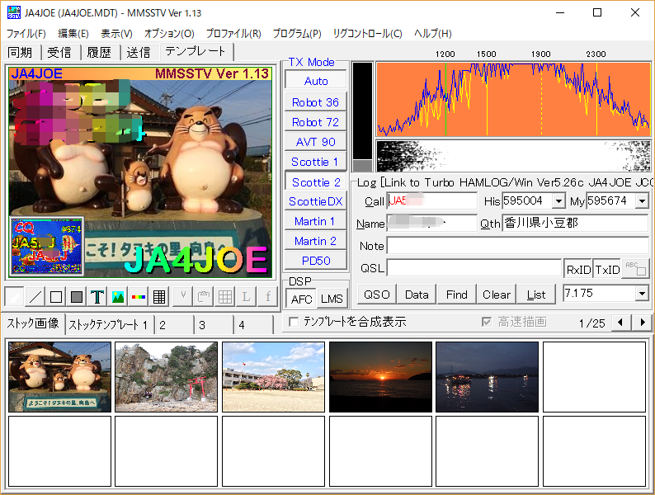
Task: Click inside the Note input field
Action: 517,246
